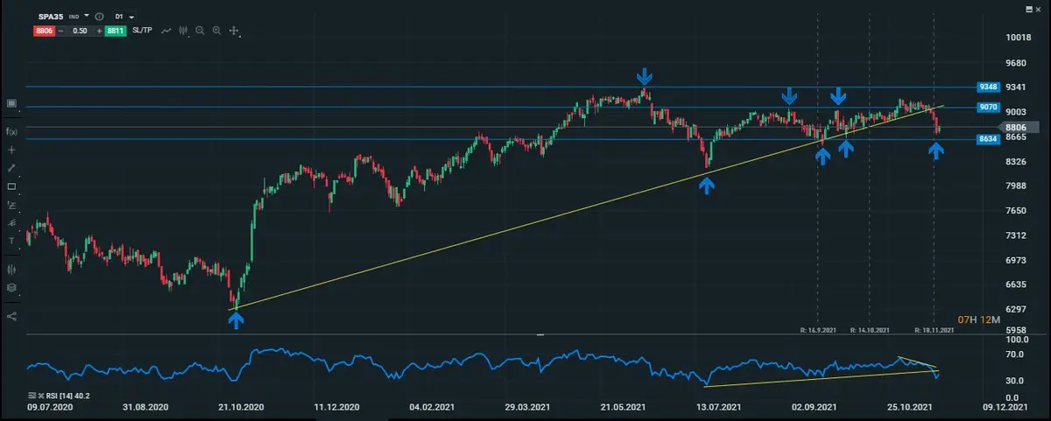Select the rectangle shape tool
Viewport: 1051px width, 421px height.
coord(12,186)
